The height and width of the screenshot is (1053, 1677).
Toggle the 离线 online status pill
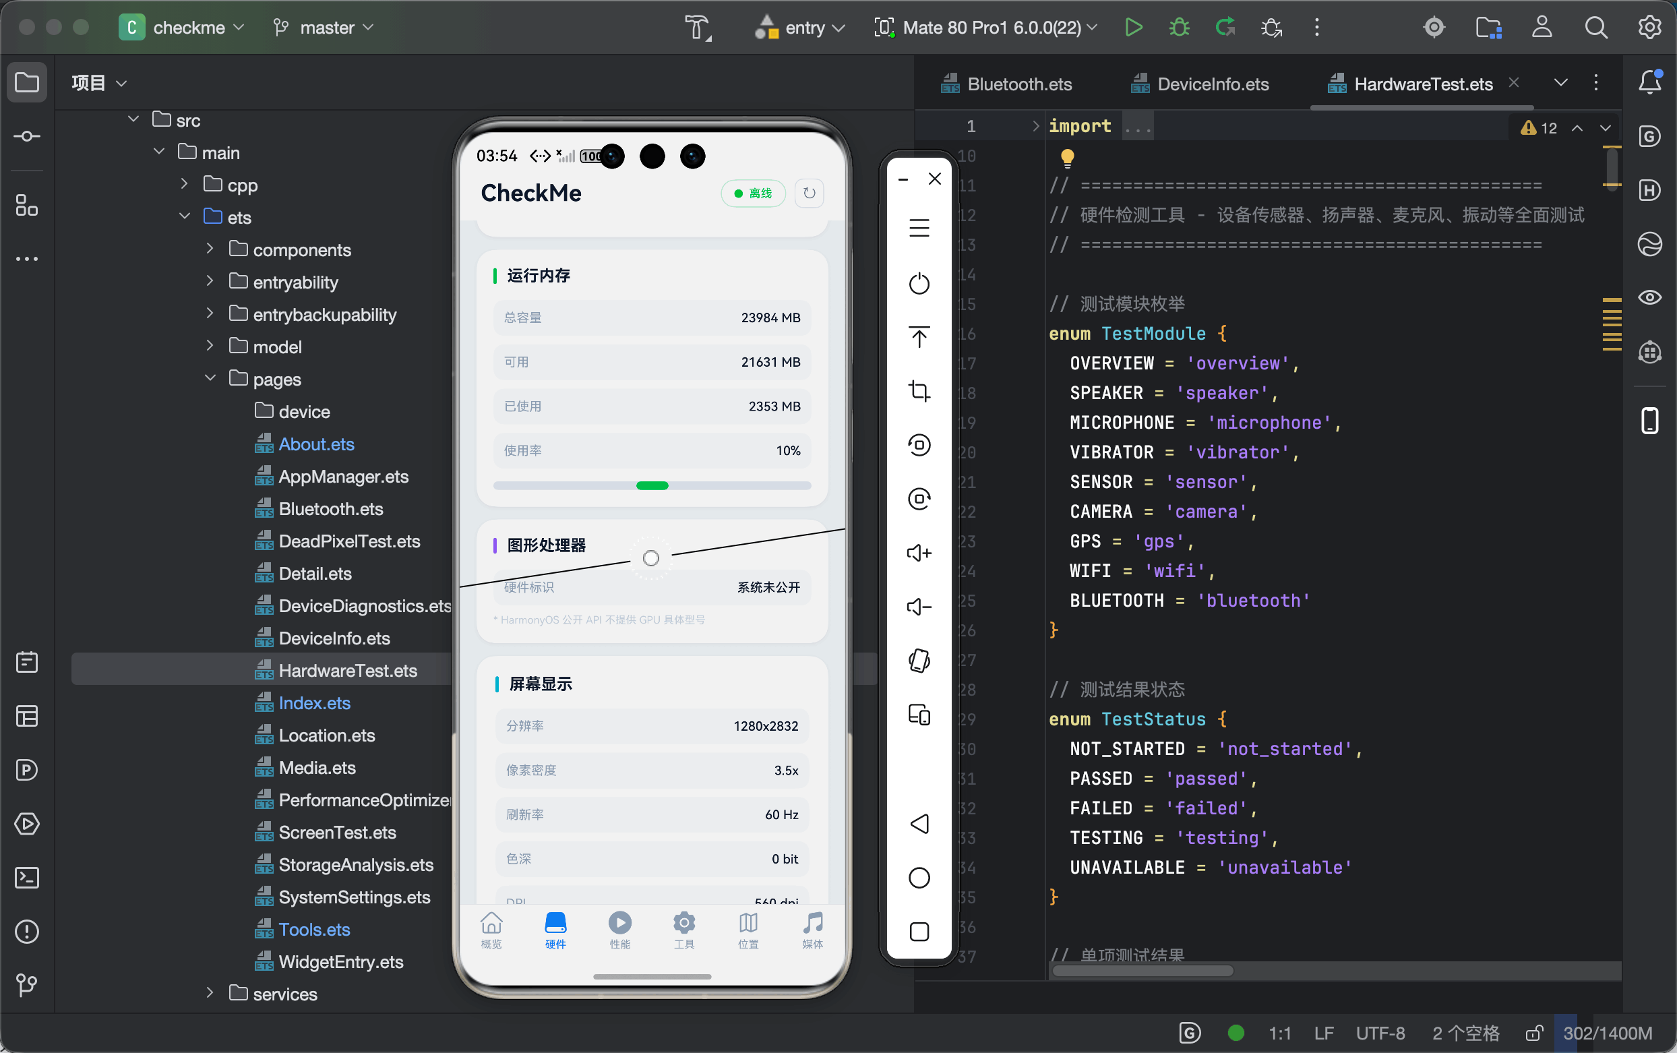(752, 193)
